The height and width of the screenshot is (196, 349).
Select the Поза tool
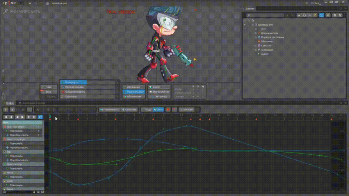[48, 87]
